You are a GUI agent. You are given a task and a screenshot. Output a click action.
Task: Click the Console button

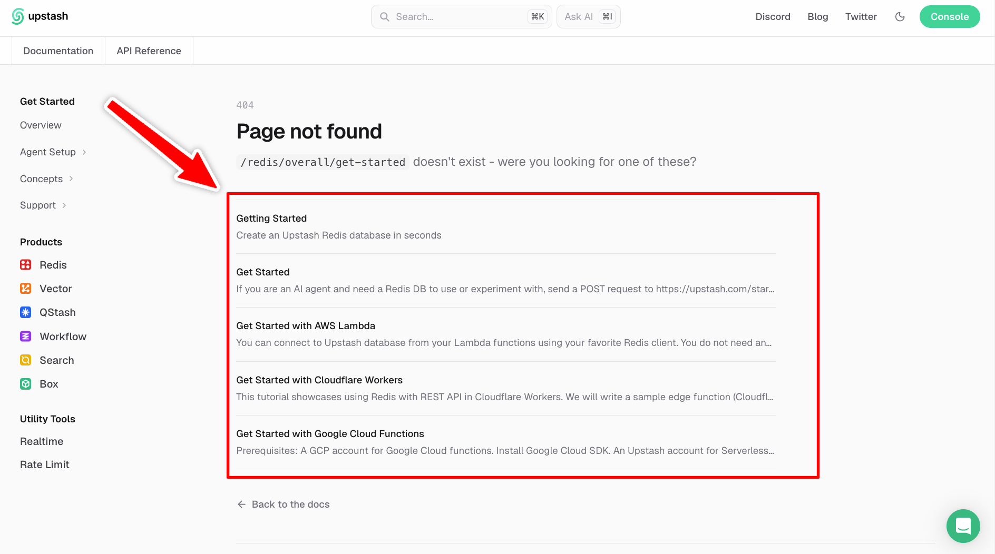click(950, 17)
